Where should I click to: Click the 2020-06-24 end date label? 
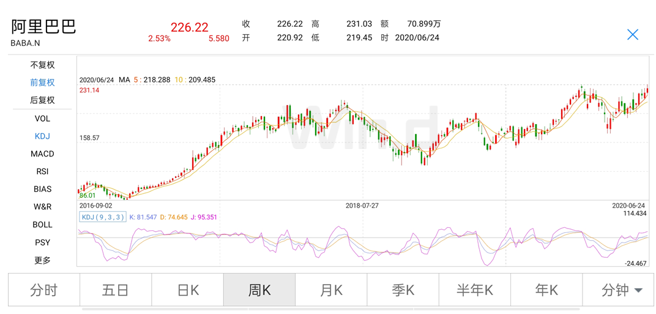click(629, 205)
